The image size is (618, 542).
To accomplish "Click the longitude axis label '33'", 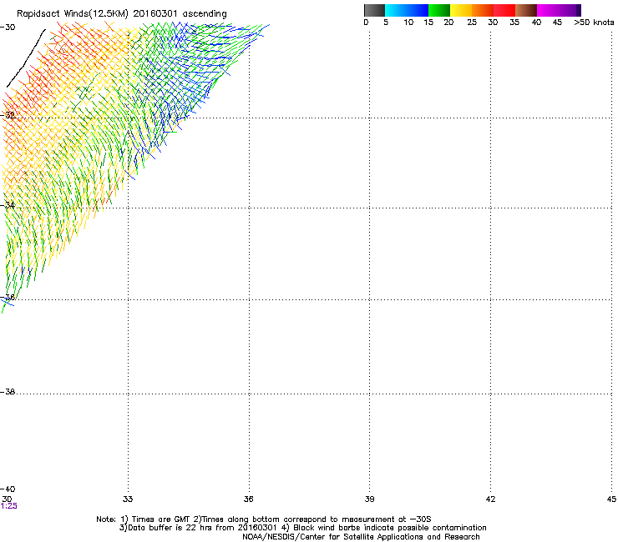I will click(128, 499).
